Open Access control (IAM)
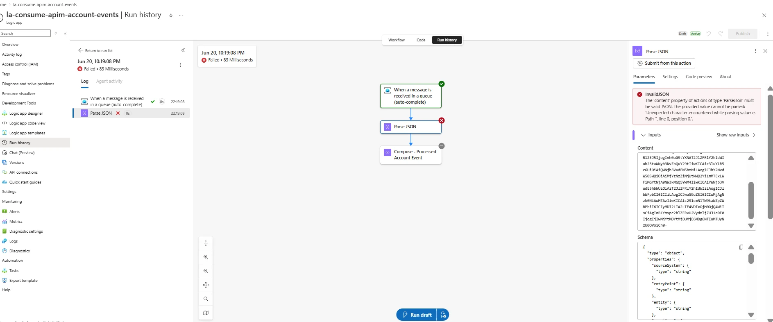Image resolution: width=773 pixels, height=322 pixels. [x=20, y=64]
